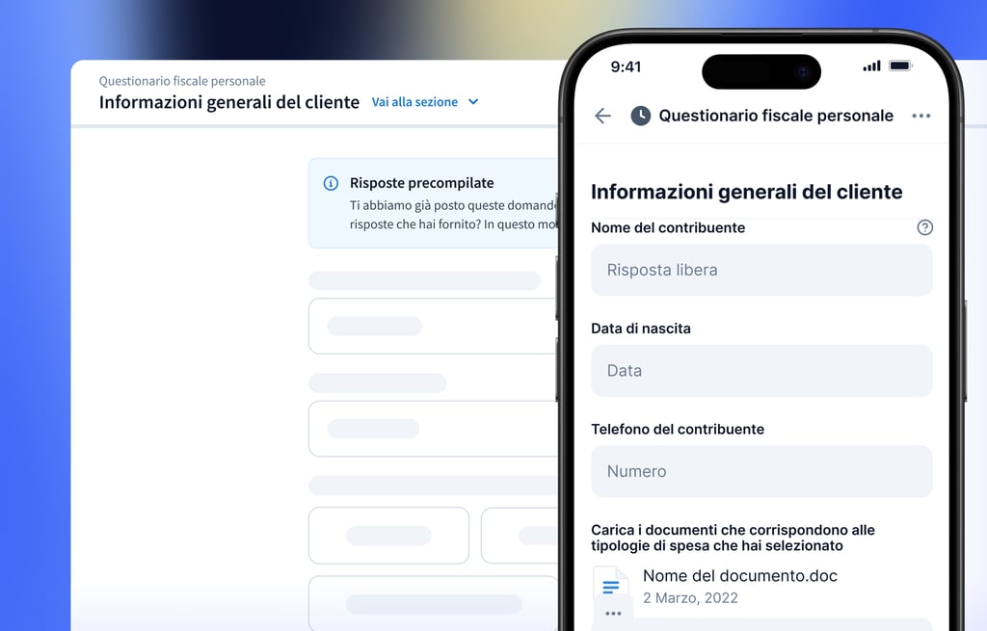Click the Nome del documento.doc file icon
The height and width of the screenshot is (631, 987).
[610, 587]
